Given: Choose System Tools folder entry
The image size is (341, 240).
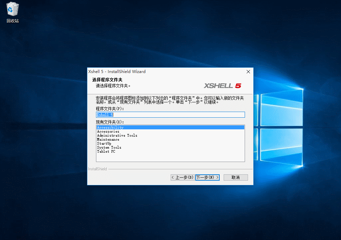Looking at the screenshot, I should (x=171, y=147).
